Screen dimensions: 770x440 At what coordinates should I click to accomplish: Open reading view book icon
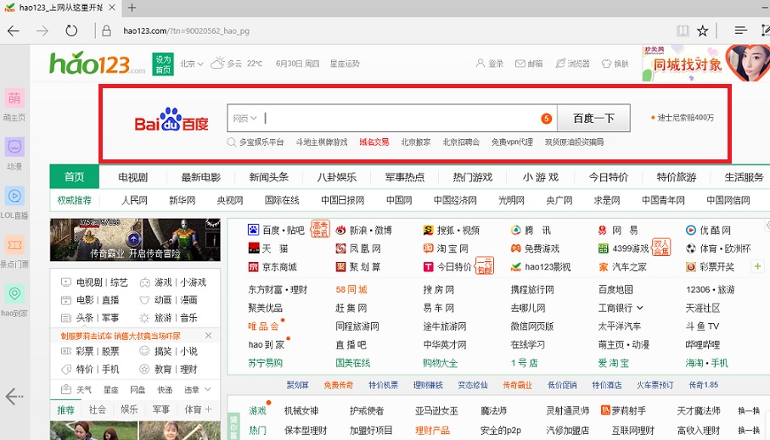tap(683, 31)
